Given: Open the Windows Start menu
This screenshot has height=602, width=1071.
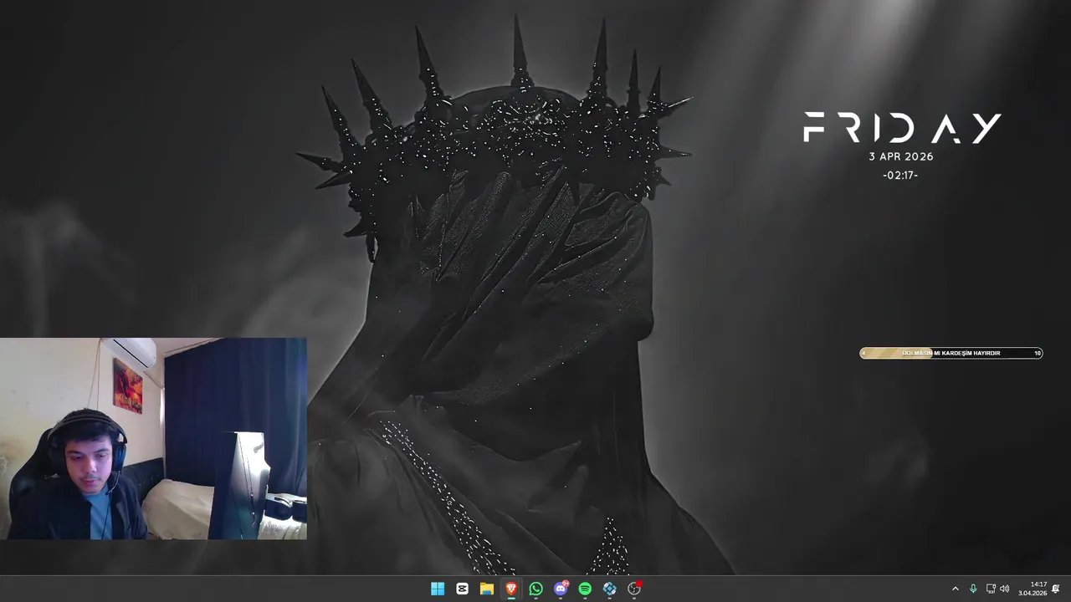Looking at the screenshot, I should click(438, 589).
